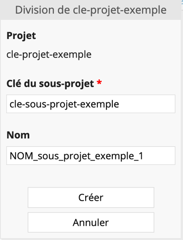The height and width of the screenshot is (240, 183).
Task: Click the Créer button
Action: (91, 198)
